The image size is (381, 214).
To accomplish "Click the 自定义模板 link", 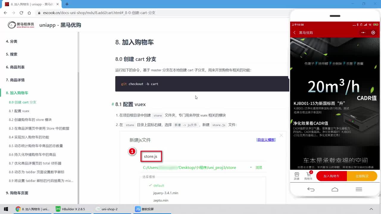I will pyautogui.click(x=266, y=140).
